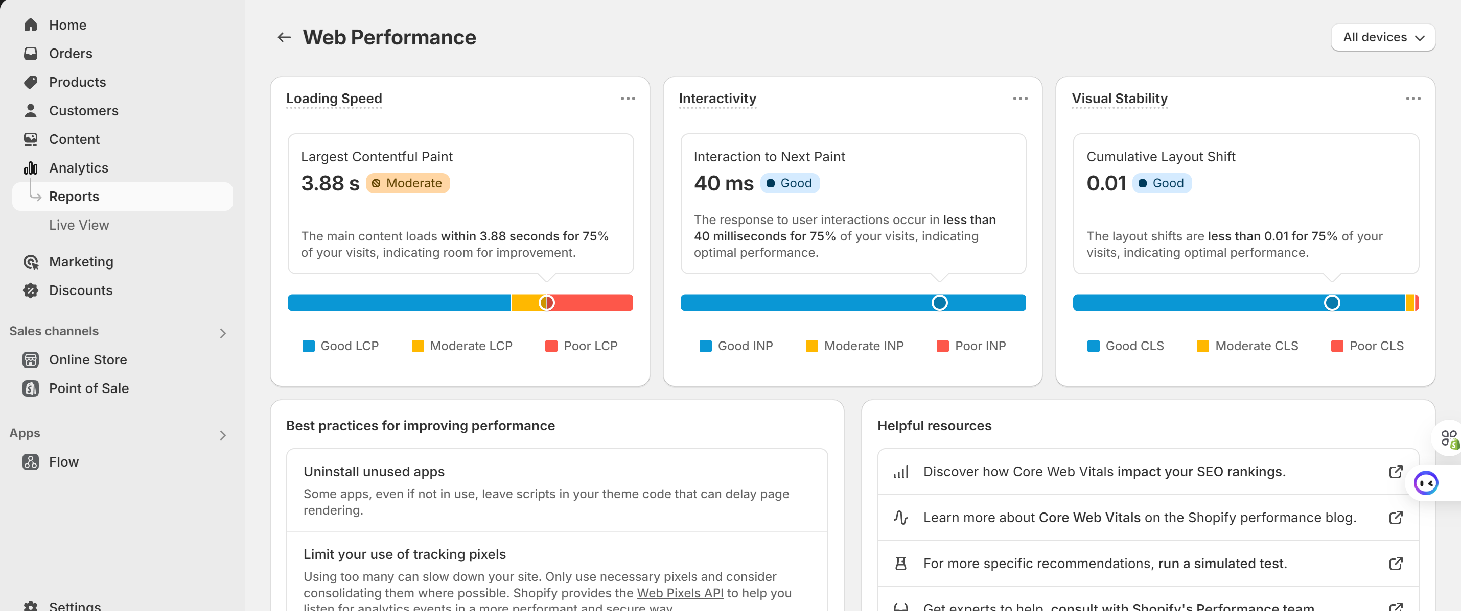This screenshot has width=1461, height=611.
Task: Click the Loading Speed LCP bar marker
Action: (546, 303)
